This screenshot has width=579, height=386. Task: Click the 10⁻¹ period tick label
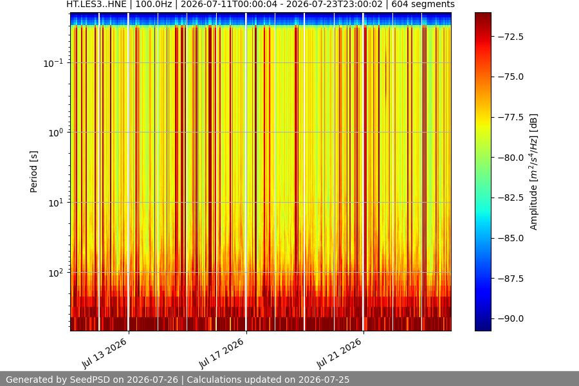point(53,63)
